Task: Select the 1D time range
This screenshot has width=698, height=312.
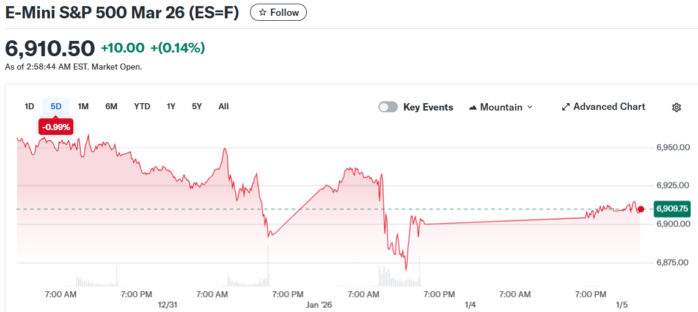Action: click(29, 106)
